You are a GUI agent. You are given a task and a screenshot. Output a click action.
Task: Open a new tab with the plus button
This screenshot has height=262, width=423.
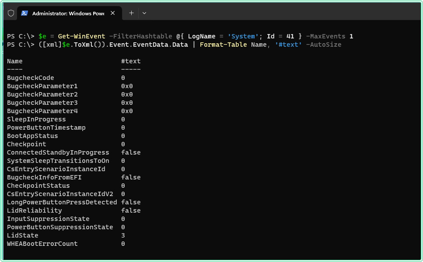(131, 13)
